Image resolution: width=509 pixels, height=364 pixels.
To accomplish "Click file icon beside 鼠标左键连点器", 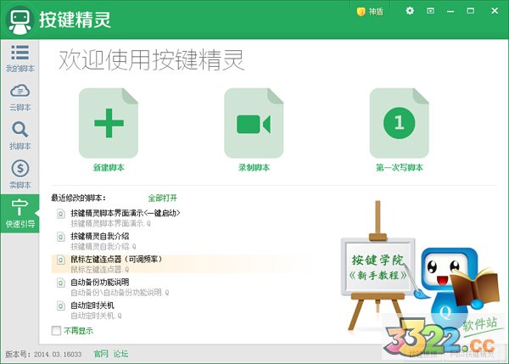I will [61, 260].
